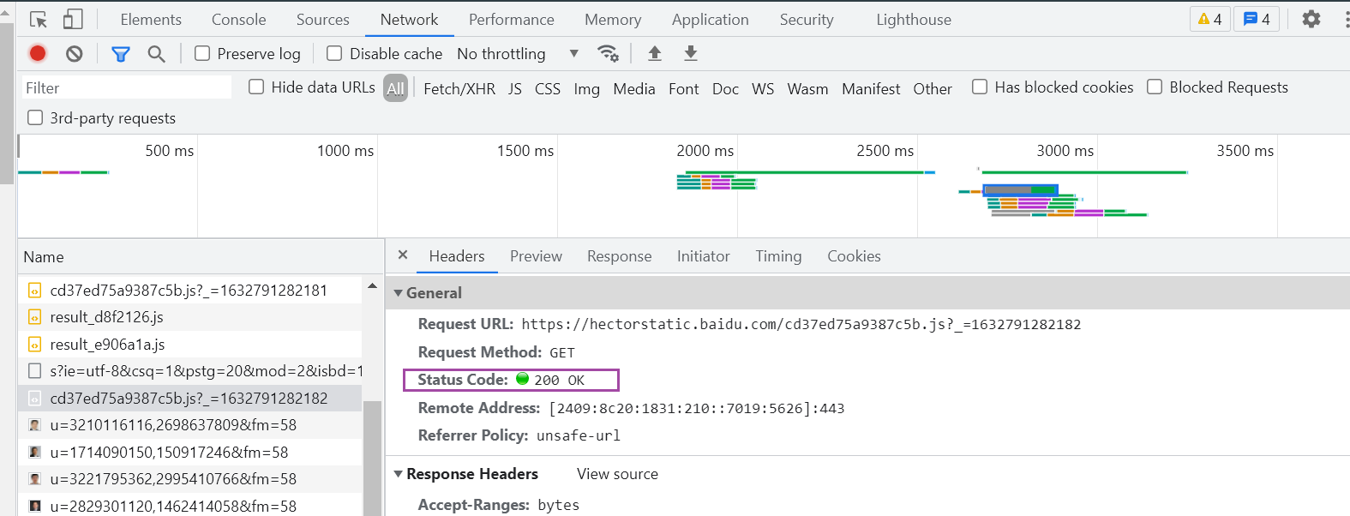The width and height of the screenshot is (1350, 516).
Task: Check Blocked Requests option
Action: click(x=1155, y=87)
